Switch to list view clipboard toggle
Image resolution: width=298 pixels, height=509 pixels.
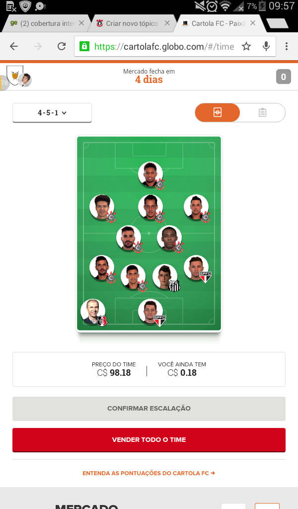(262, 113)
